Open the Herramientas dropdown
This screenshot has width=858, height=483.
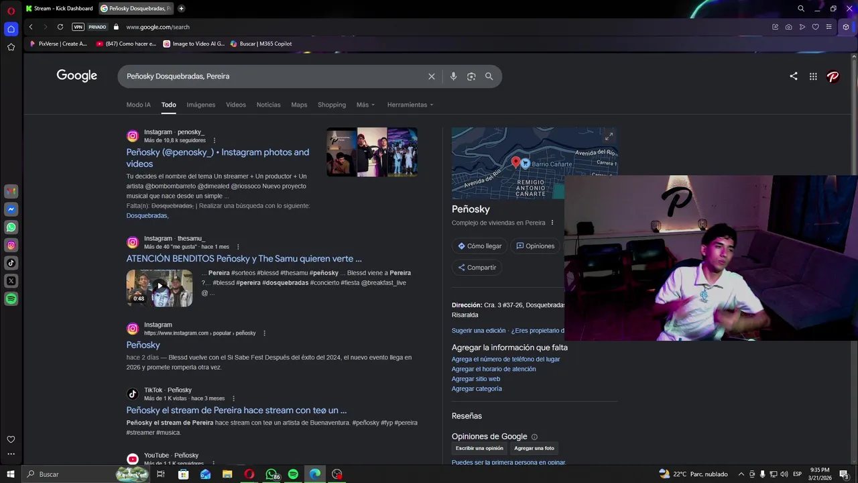pos(410,105)
